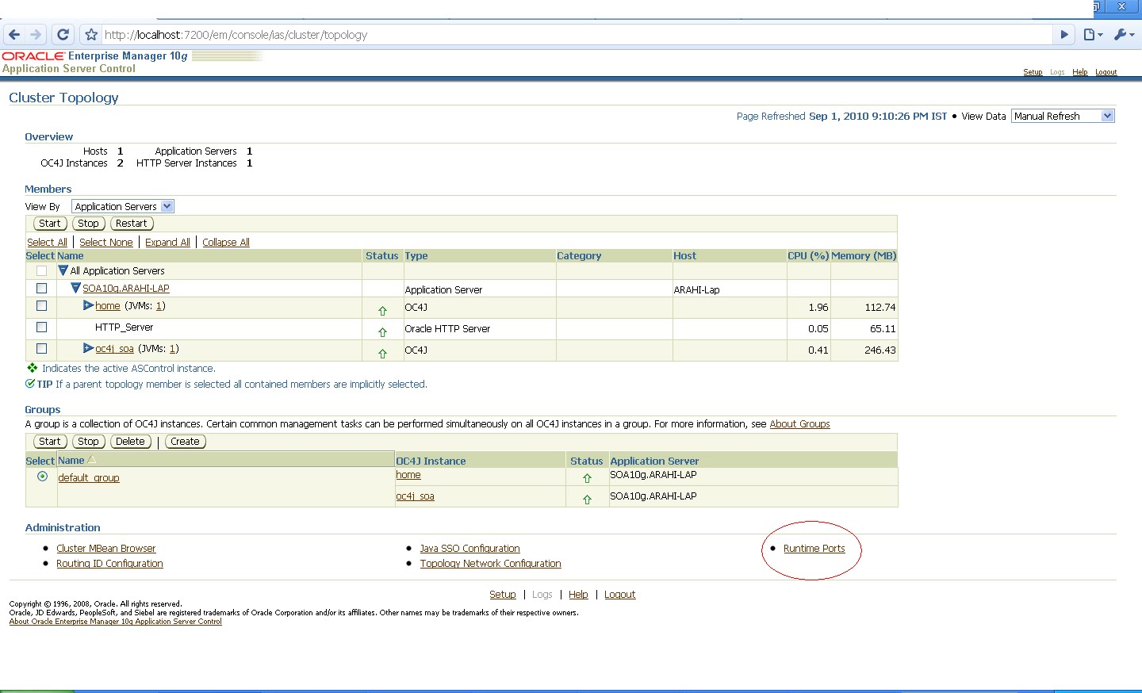
Task: Sort groups using the Name column arrow
Action: (x=92, y=460)
